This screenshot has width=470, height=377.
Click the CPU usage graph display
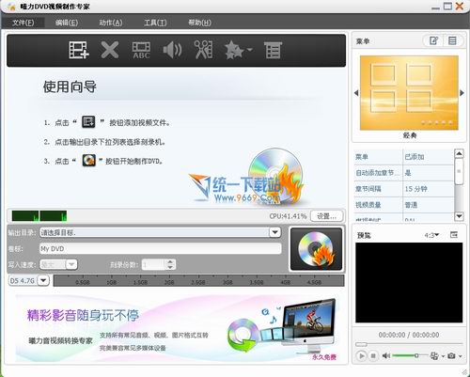[39, 216]
